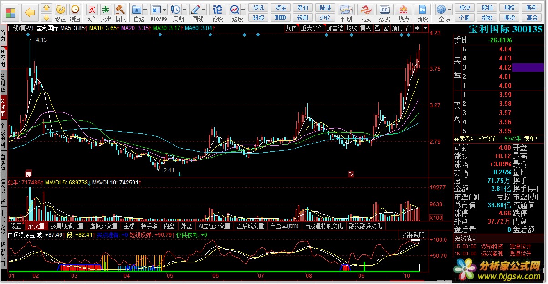Click the 板块 sector button
The width and height of the screenshot is (548, 284).
(x=465, y=8)
